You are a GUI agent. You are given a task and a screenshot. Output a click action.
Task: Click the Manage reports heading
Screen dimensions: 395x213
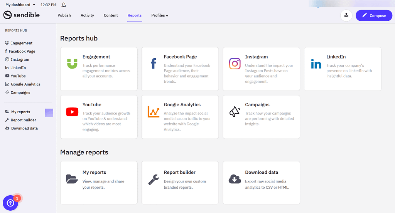(x=84, y=152)
